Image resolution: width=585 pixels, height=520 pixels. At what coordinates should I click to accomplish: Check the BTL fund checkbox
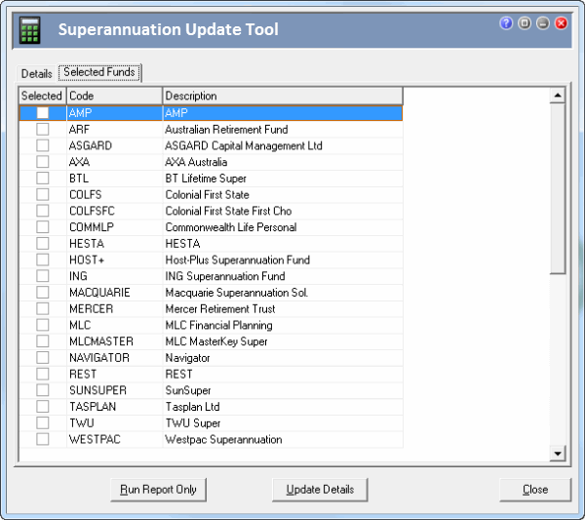point(43,179)
